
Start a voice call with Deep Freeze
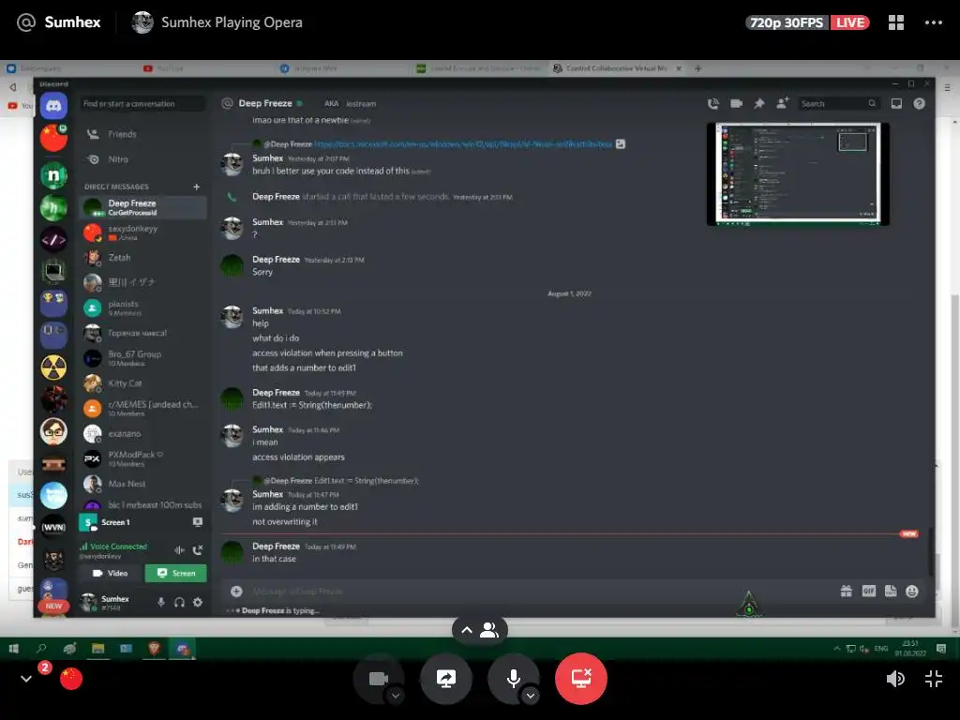click(713, 103)
